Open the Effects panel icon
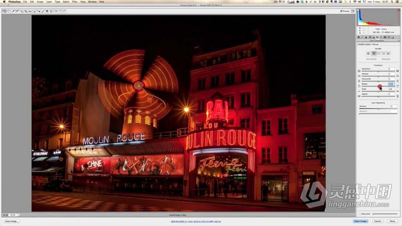This screenshot has width=402, height=226. point(381,37)
